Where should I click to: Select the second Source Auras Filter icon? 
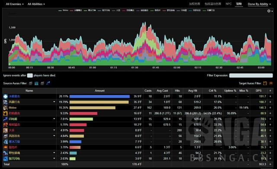pyautogui.click(x=36, y=83)
